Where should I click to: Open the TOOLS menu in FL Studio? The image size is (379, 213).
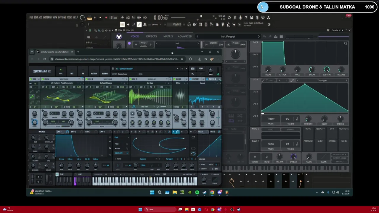pyautogui.click(x=70, y=17)
